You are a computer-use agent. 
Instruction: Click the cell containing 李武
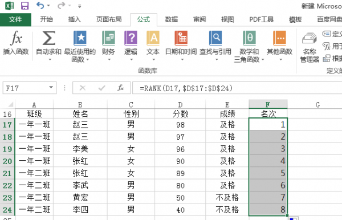coord(80,185)
